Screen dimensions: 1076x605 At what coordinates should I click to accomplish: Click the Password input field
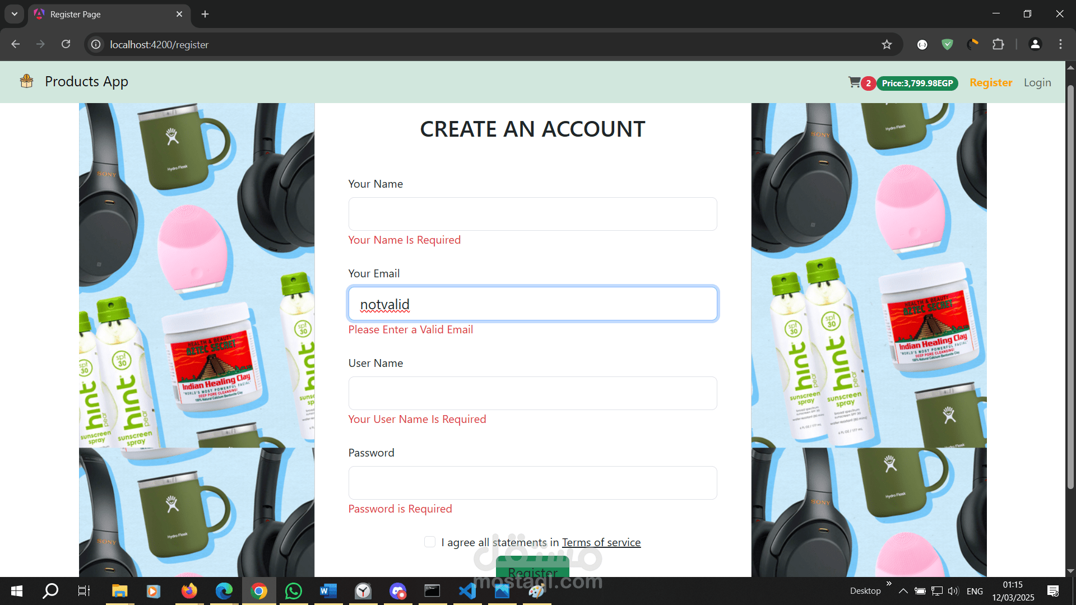tap(532, 483)
